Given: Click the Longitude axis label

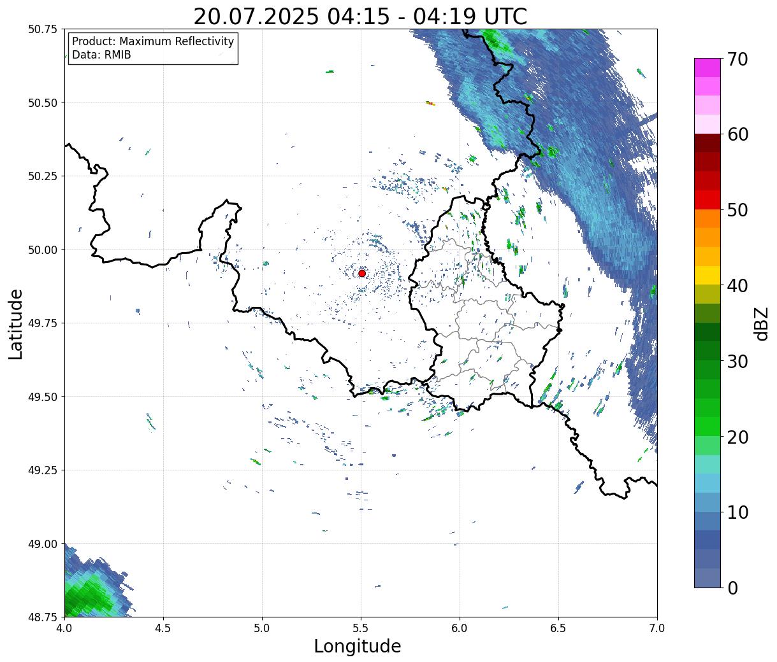Looking at the screenshot, I should pos(358,646).
